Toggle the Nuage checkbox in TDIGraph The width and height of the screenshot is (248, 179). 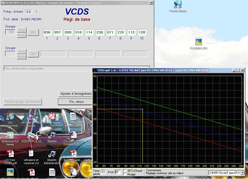point(125,174)
